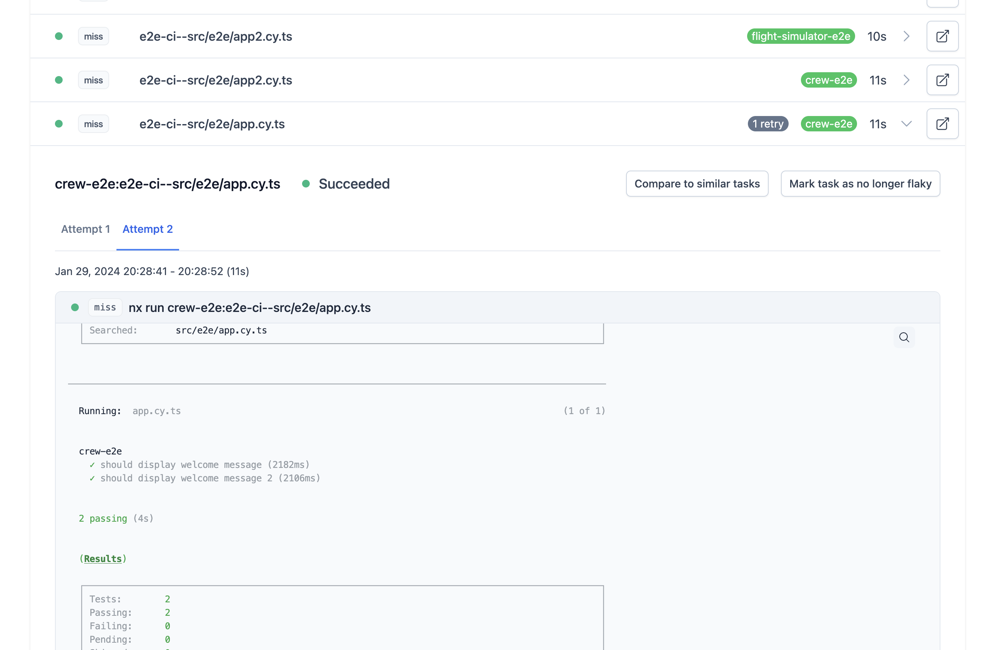The width and height of the screenshot is (990, 650).
Task: Click the Mark task as no longer flaky button
Action: pyautogui.click(x=860, y=184)
